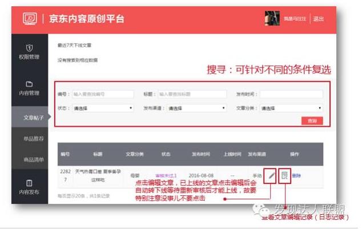Click the date cell 2016-08-08

point(201,176)
